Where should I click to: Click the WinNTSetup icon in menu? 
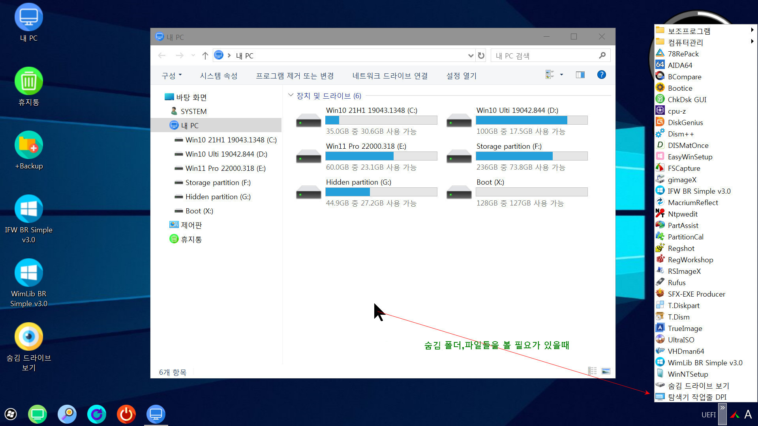pos(660,374)
